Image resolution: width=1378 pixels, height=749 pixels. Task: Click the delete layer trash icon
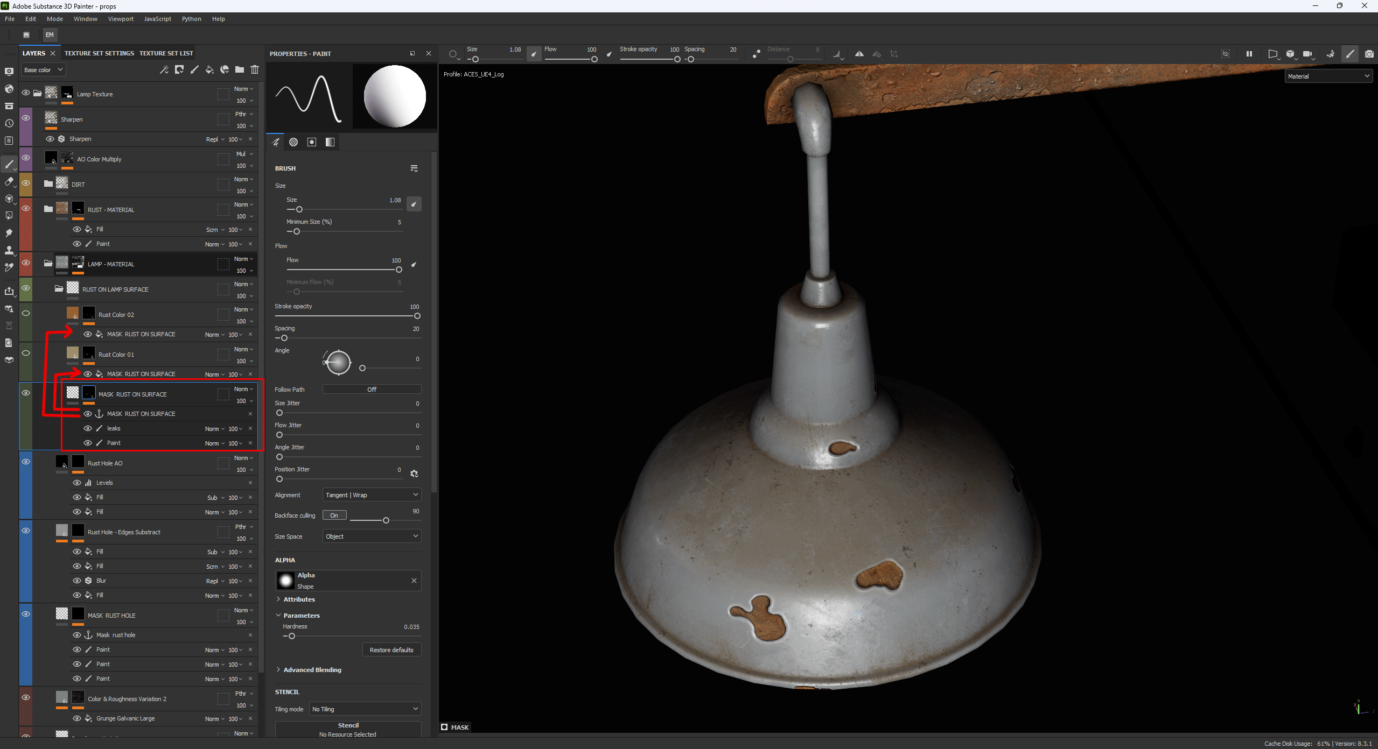(255, 69)
